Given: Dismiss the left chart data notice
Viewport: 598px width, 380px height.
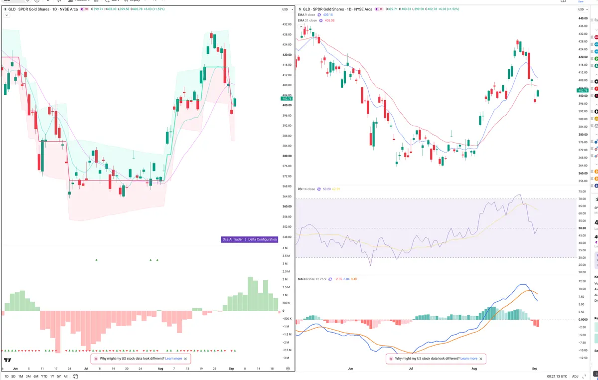Looking at the screenshot, I should tap(186, 359).
